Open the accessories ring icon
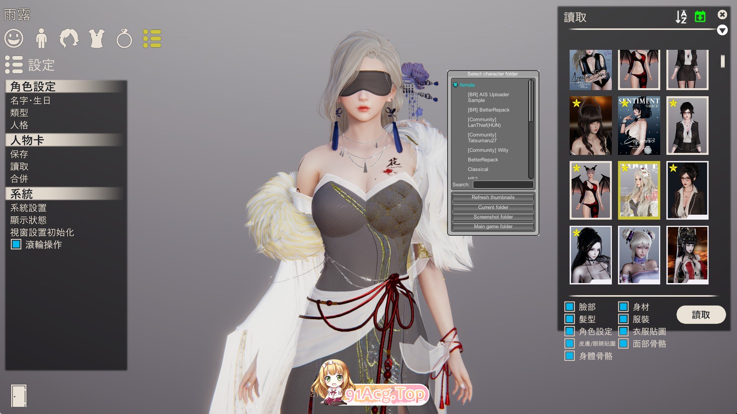 [124, 39]
